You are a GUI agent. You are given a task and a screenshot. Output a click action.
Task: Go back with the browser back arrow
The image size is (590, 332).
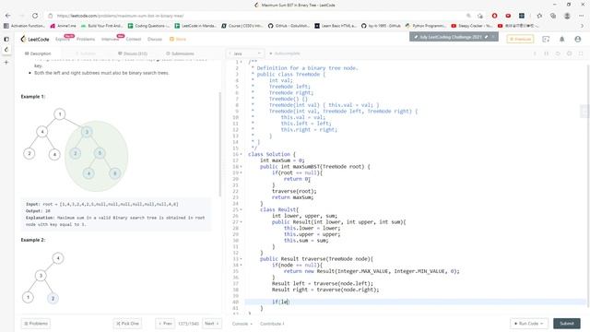tap(8, 16)
